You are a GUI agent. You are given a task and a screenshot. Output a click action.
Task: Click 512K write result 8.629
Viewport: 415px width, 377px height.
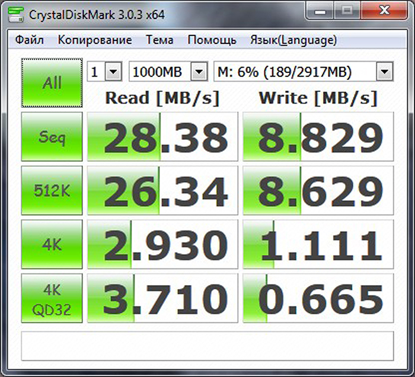click(318, 190)
